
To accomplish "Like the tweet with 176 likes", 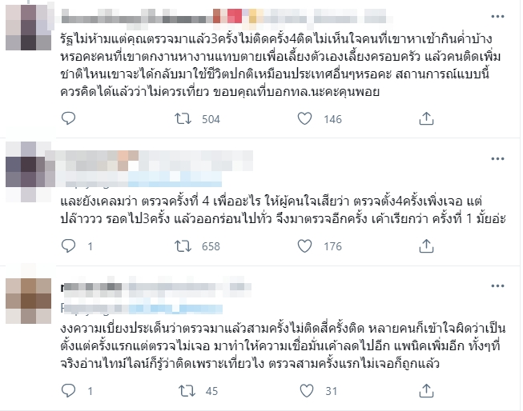I will pos(304,246).
